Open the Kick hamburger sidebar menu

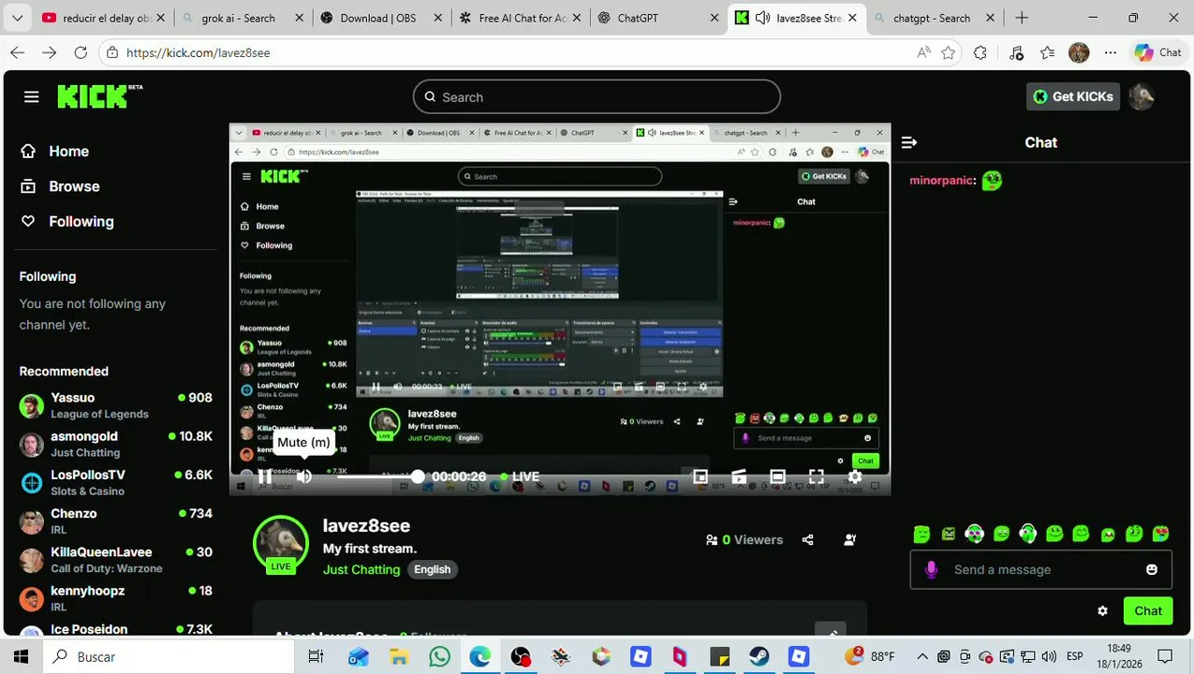coord(32,97)
